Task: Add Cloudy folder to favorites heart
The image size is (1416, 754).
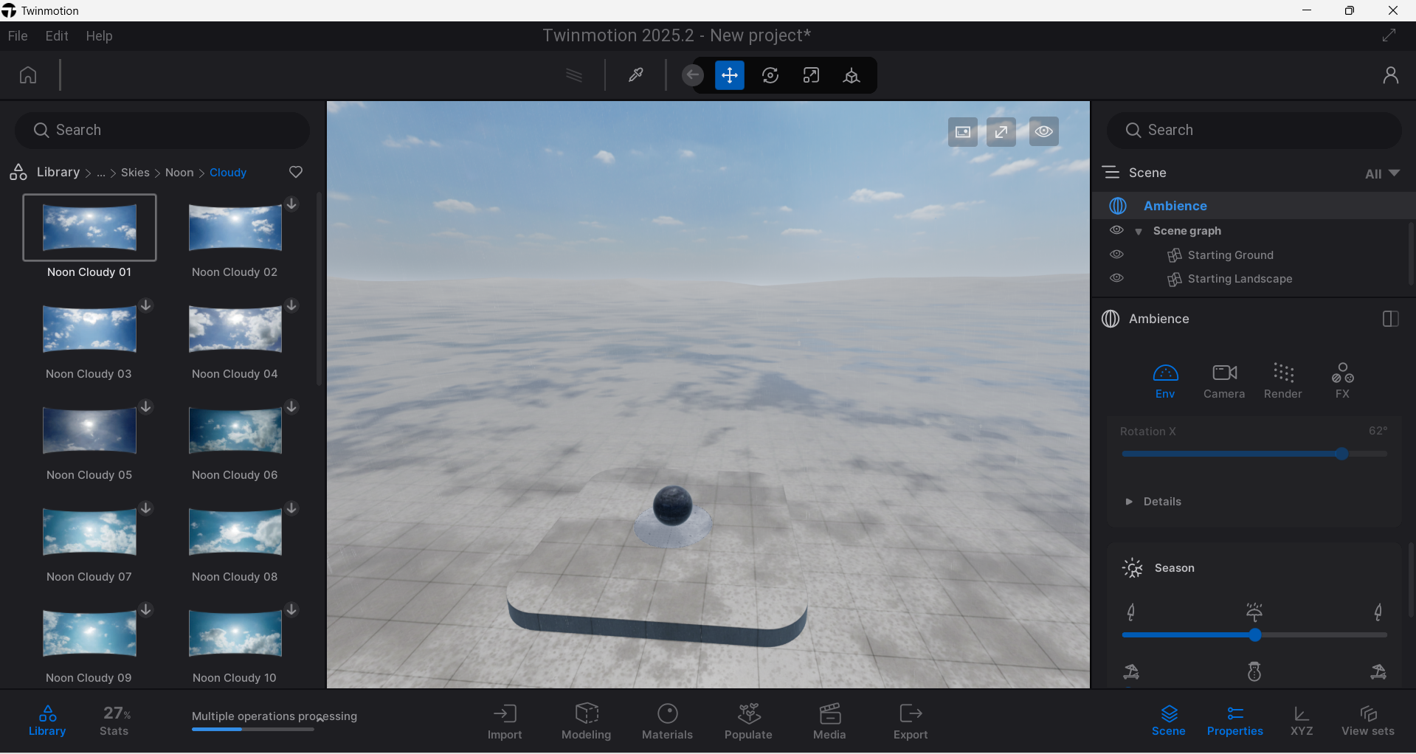Action: [296, 172]
